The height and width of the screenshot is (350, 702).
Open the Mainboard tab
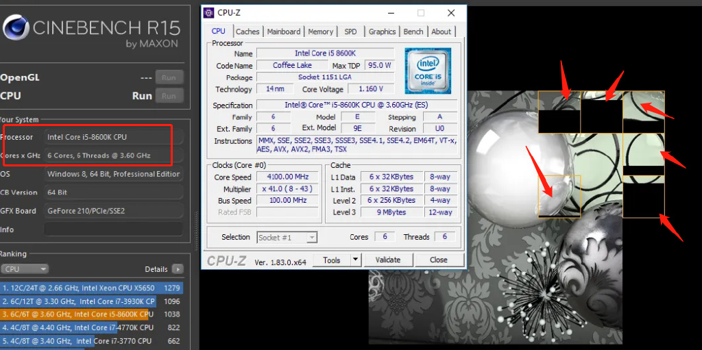point(283,32)
